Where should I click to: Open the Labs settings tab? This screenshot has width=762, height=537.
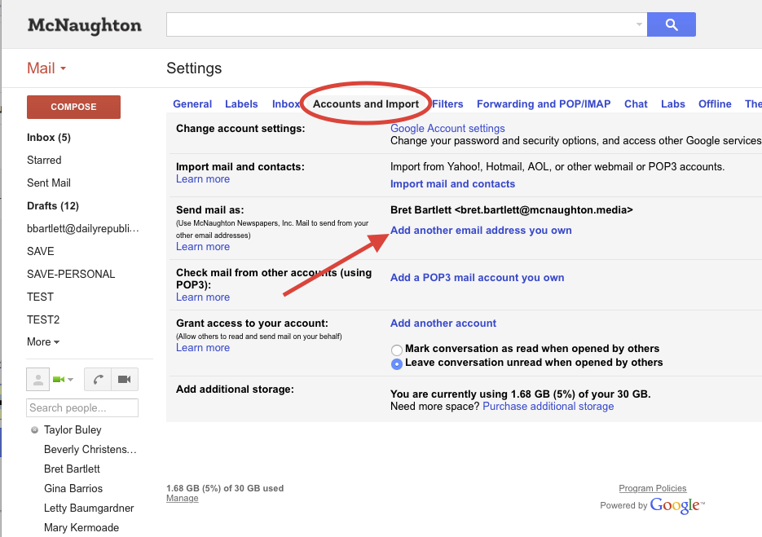click(672, 104)
